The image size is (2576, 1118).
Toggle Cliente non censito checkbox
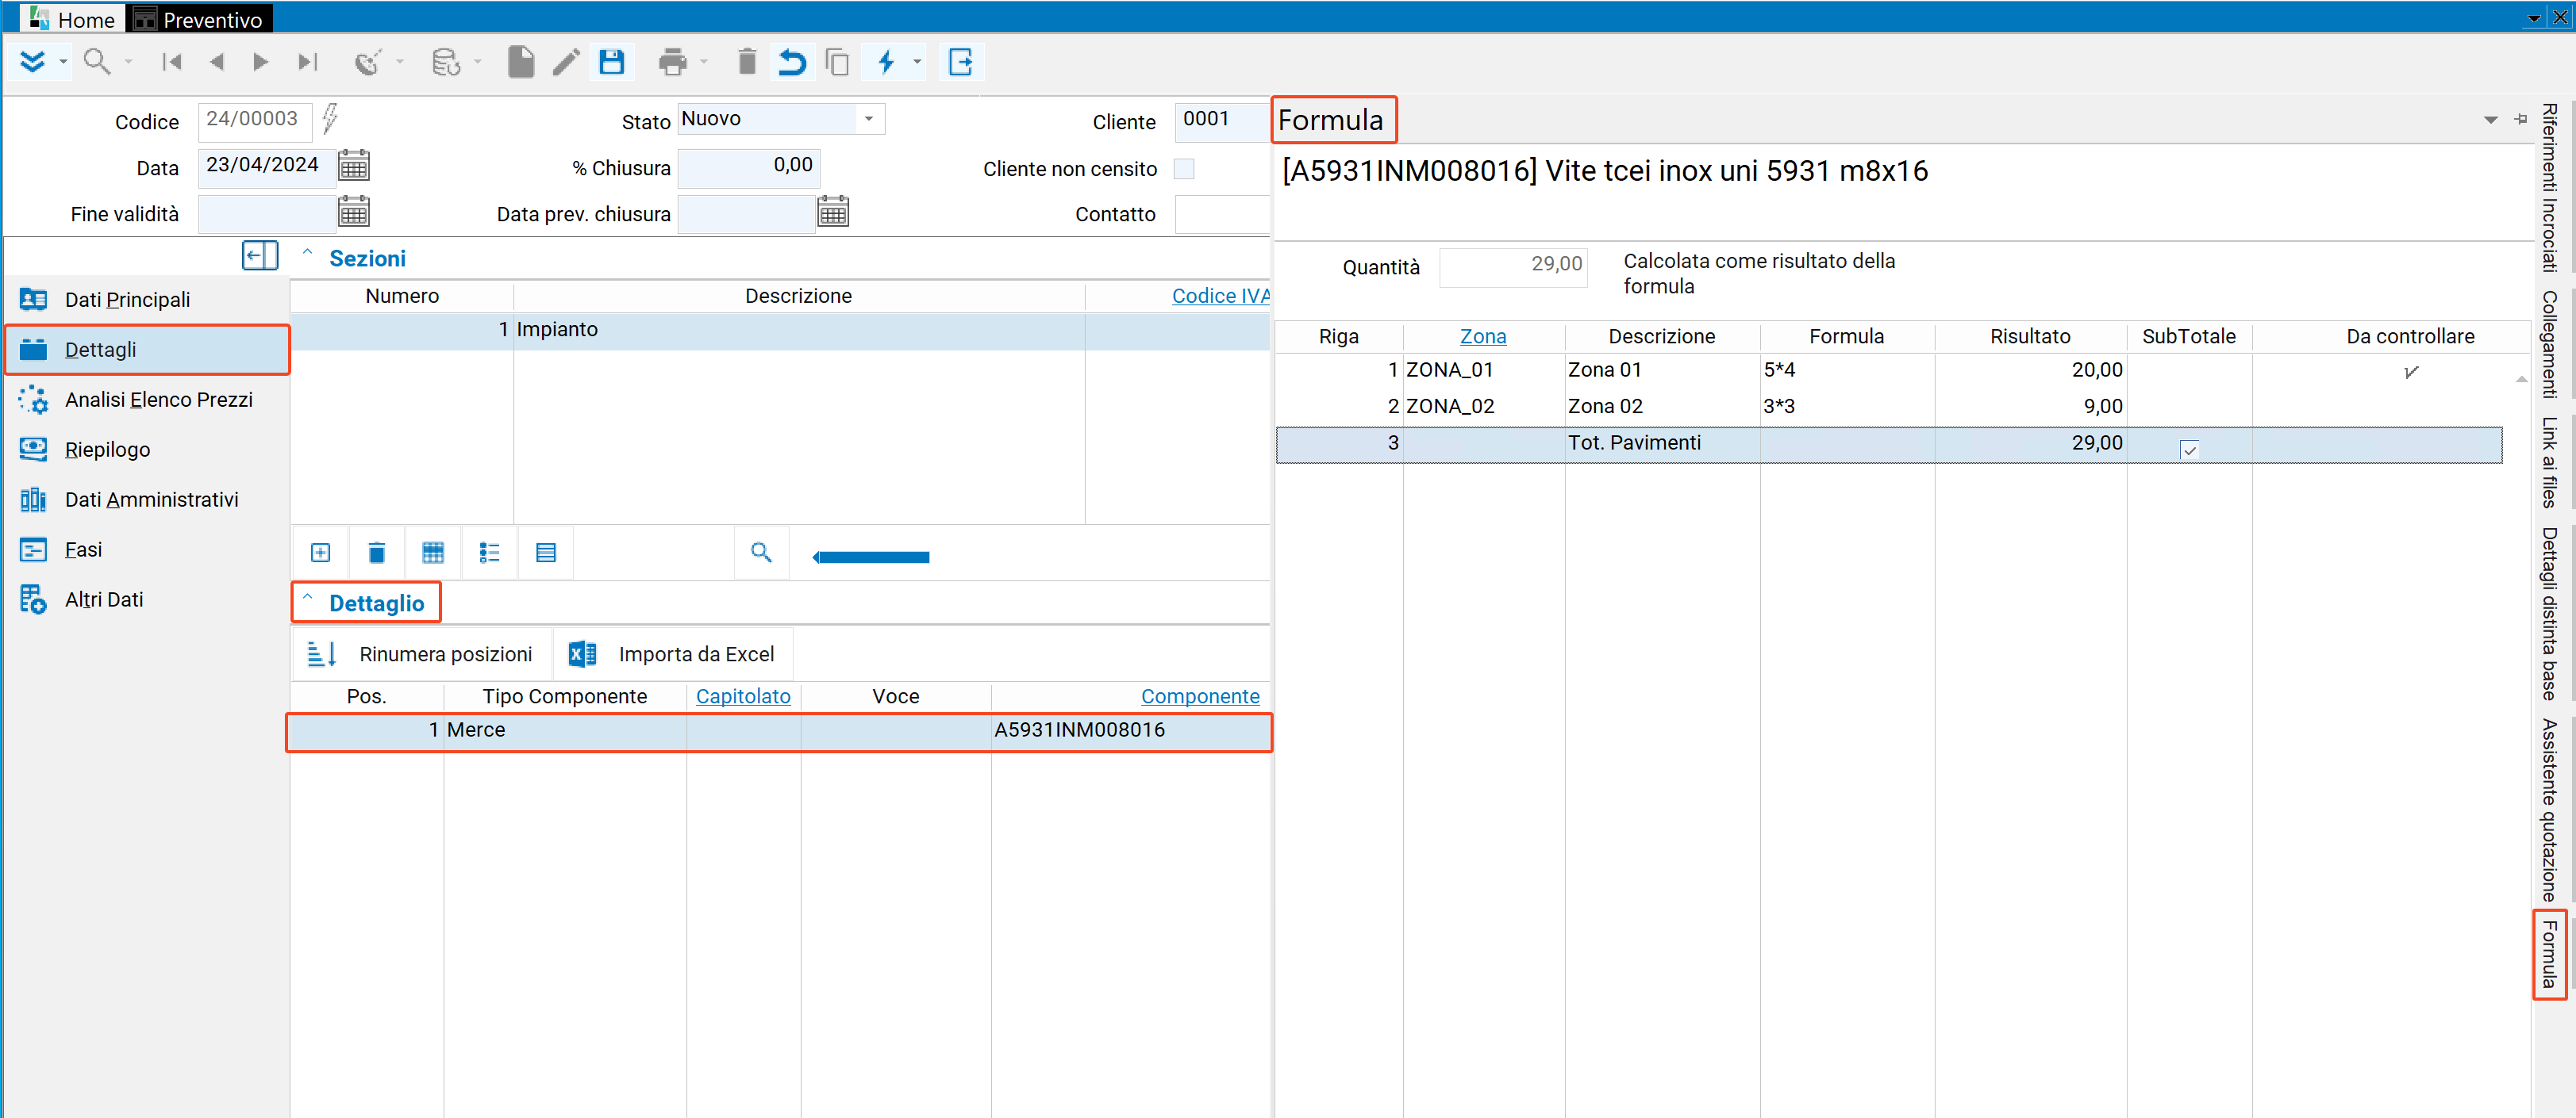1184,169
